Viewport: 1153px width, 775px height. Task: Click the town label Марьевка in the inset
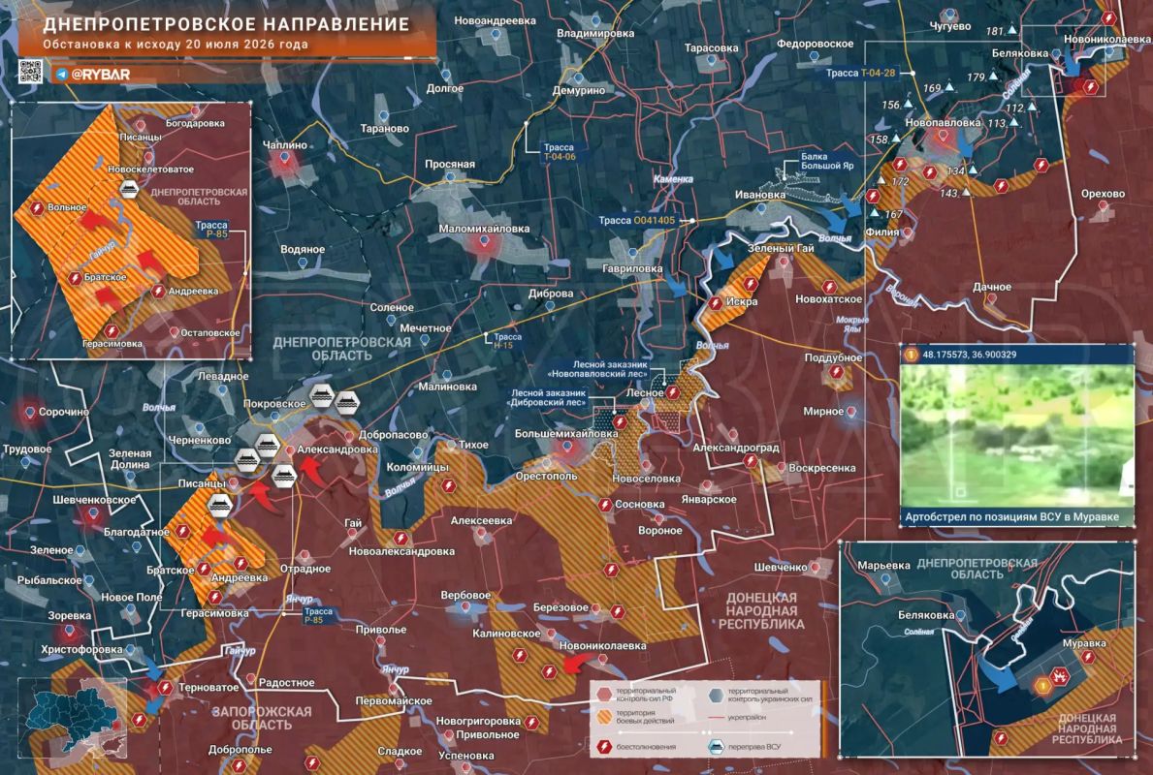[883, 566]
